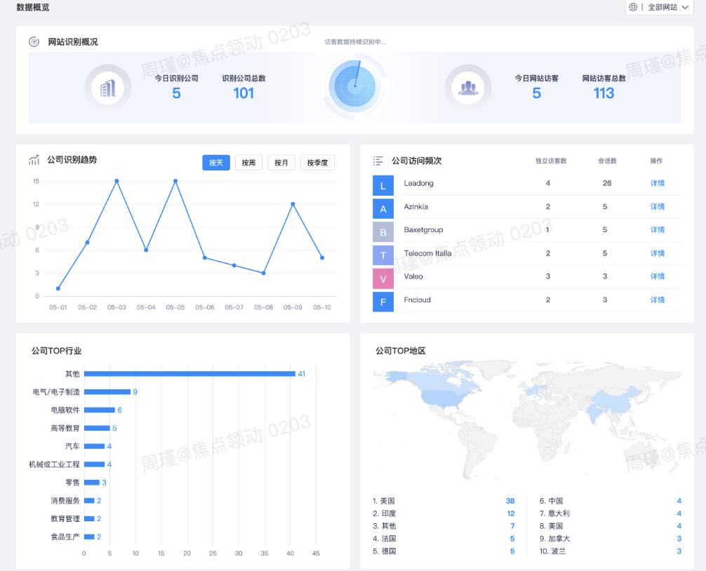Click the radar scan icon in overview
Viewport: 706px width, 571px height.
pyautogui.click(x=354, y=86)
